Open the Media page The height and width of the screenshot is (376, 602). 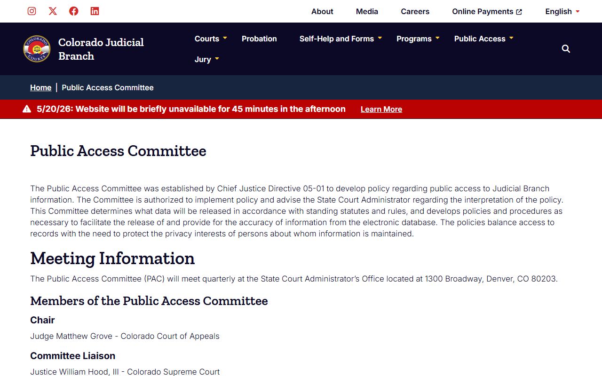367,11
